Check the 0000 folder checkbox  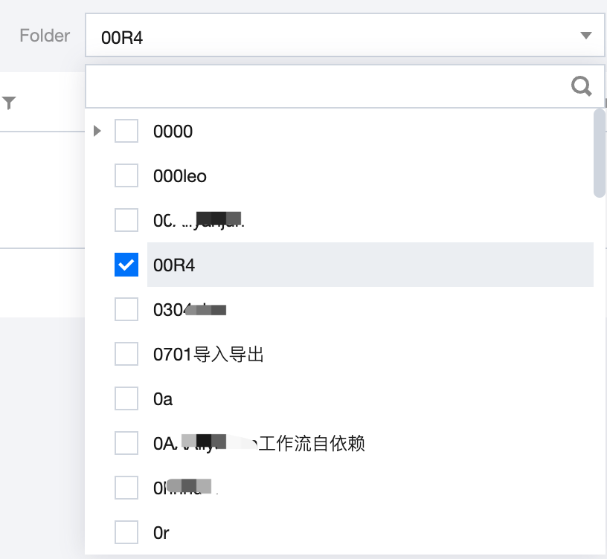[x=126, y=132]
